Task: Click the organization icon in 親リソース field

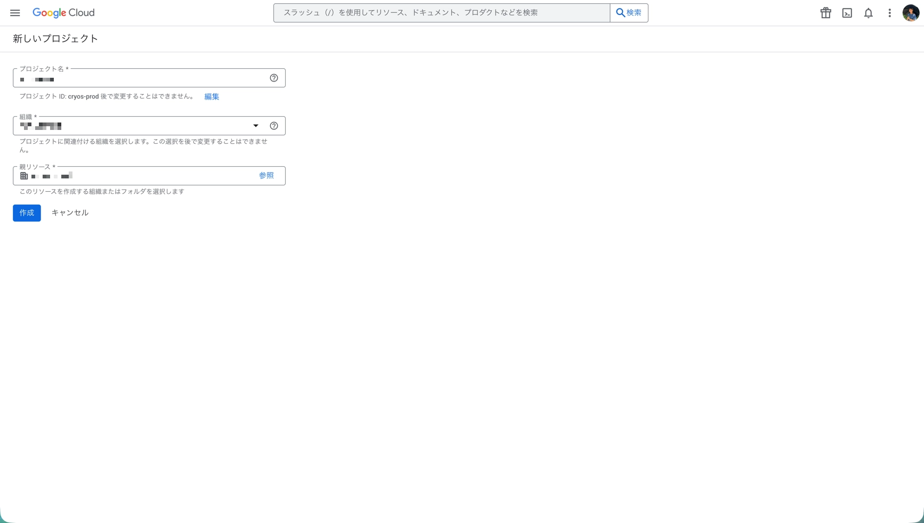Action: 24,176
